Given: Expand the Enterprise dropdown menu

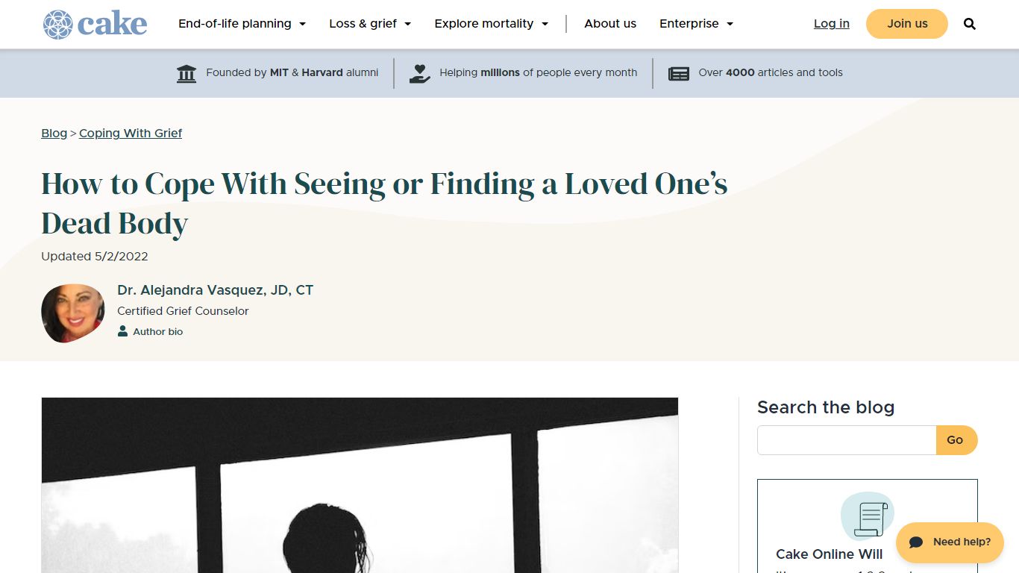Looking at the screenshot, I should pyautogui.click(x=697, y=24).
